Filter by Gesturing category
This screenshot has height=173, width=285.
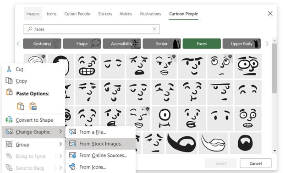click(42, 43)
